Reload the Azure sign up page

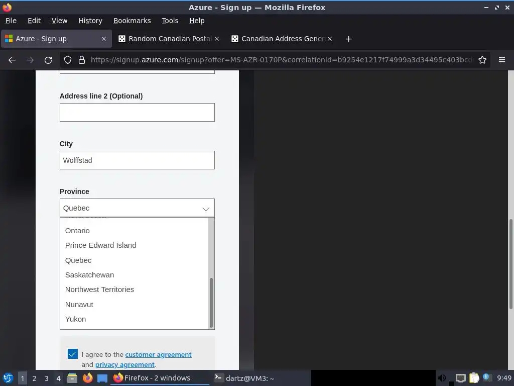click(48, 60)
